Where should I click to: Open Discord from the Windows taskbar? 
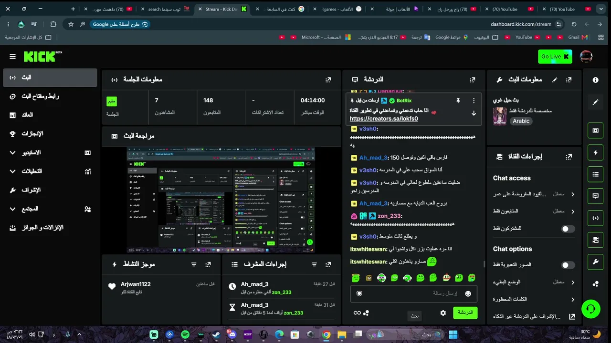(232, 335)
